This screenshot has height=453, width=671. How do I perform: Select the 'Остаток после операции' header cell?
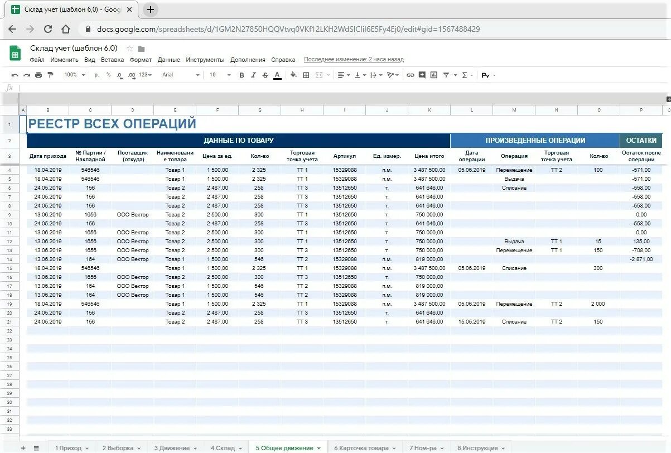coord(641,156)
